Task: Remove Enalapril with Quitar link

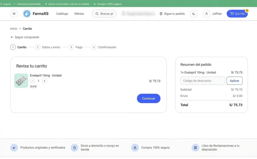Action: tap(33, 86)
